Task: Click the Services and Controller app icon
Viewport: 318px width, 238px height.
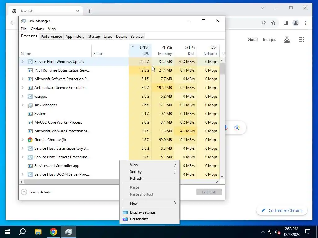Action: [30, 166]
